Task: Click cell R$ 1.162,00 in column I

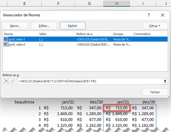Action: [143, 126]
